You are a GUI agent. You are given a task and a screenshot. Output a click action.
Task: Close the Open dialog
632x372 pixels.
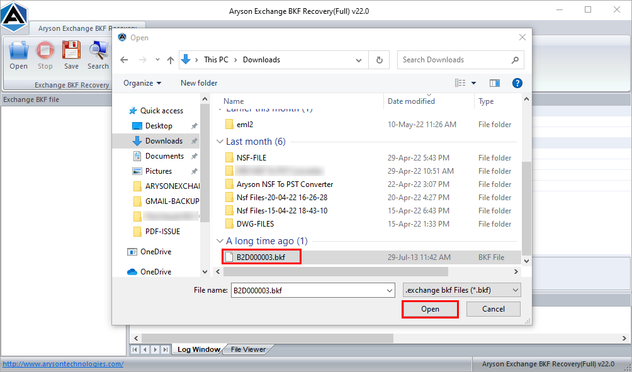[x=522, y=38]
